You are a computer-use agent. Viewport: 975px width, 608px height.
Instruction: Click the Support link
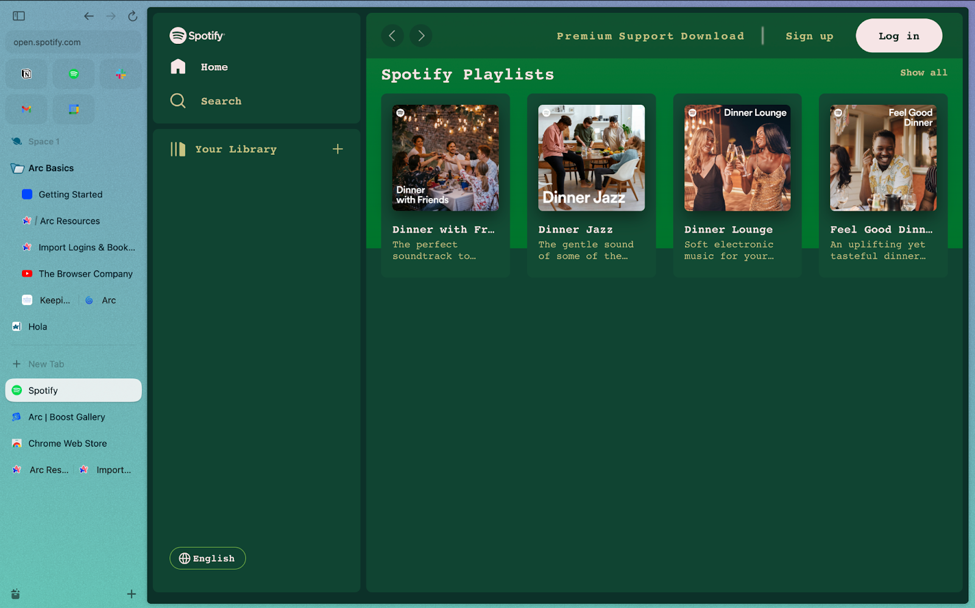tap(646, 36)
